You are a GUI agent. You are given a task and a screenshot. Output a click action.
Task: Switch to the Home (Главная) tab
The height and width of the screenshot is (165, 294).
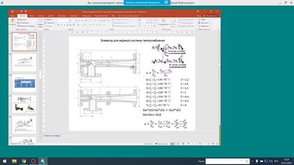click(22, 16)
